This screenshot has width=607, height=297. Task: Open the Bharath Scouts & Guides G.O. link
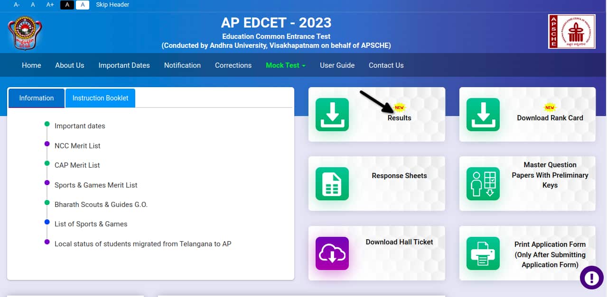tap(101, 205)
